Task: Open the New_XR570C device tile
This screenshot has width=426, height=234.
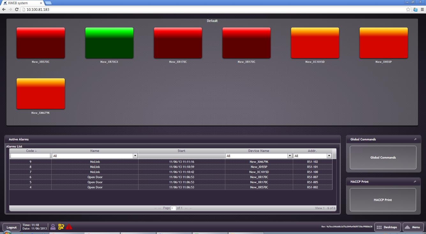Action: tap(41, 43)
